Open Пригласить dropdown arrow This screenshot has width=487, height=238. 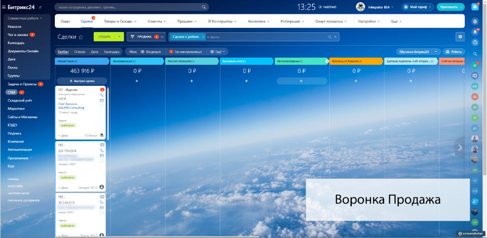461,7
